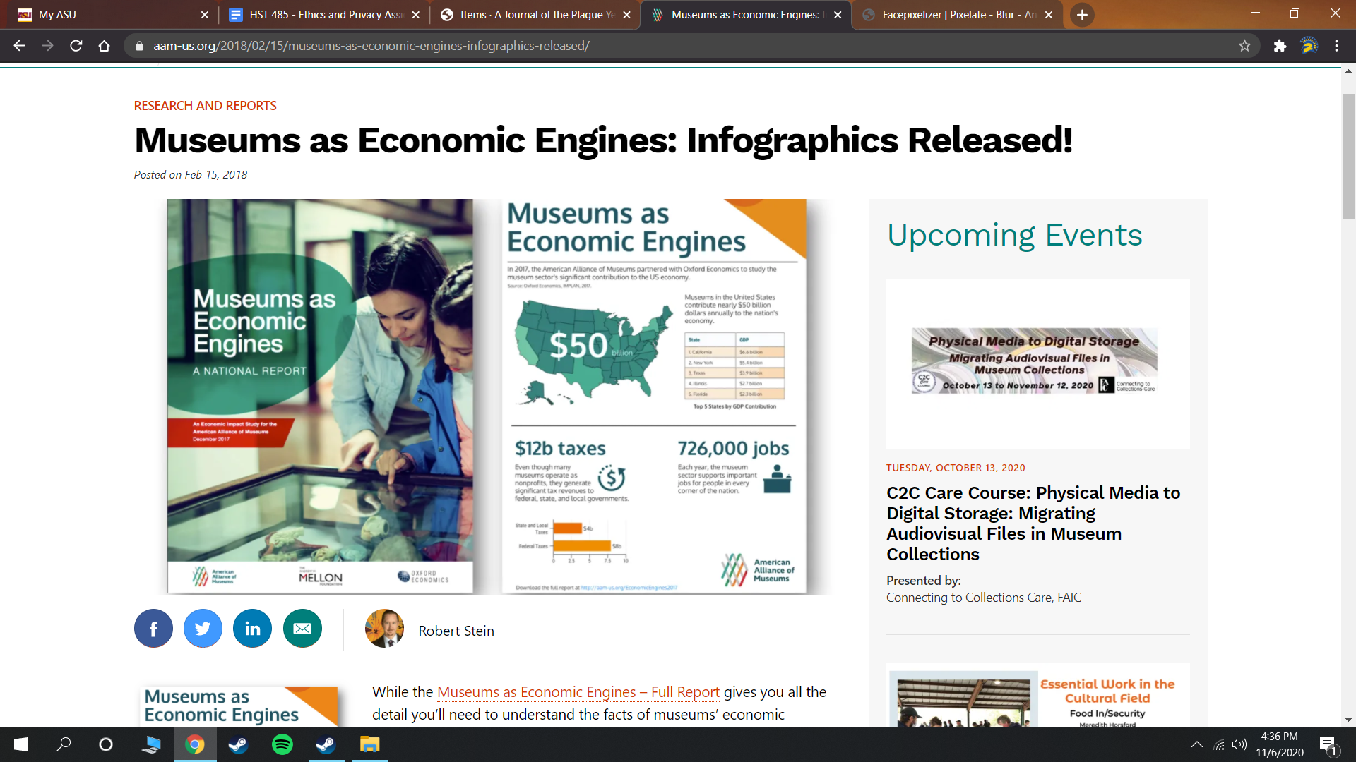Show hidden system tray icons
The height and width of the screenshot is (762, 1356).
coord(1196,744)
